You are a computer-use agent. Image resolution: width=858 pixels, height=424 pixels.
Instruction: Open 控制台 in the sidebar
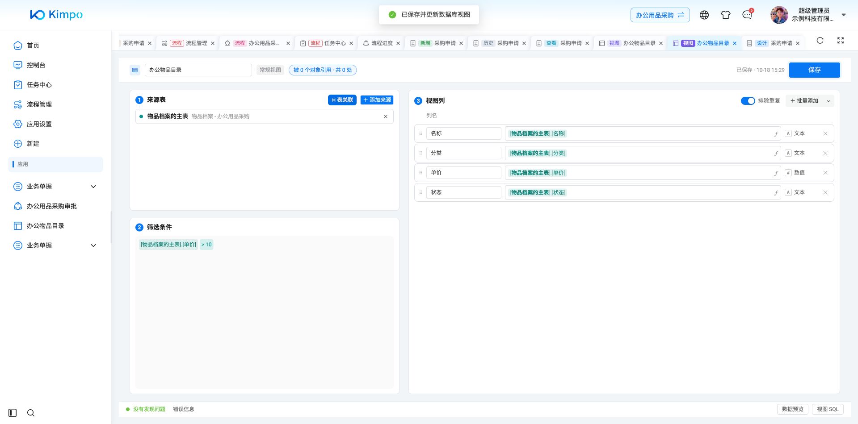point(36,65)
